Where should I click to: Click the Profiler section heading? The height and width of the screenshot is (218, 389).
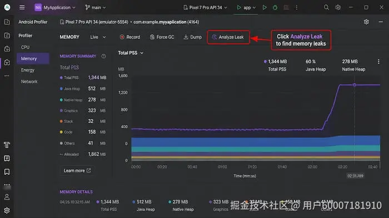26,36
